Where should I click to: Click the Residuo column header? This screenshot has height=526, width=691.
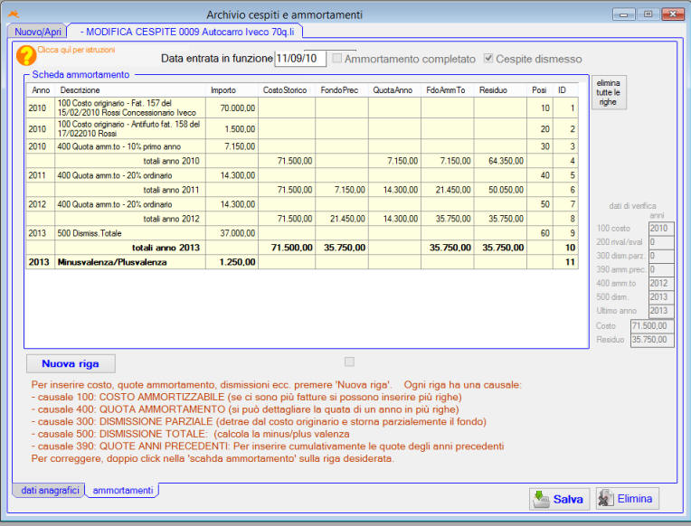click(x=501, y=89)
